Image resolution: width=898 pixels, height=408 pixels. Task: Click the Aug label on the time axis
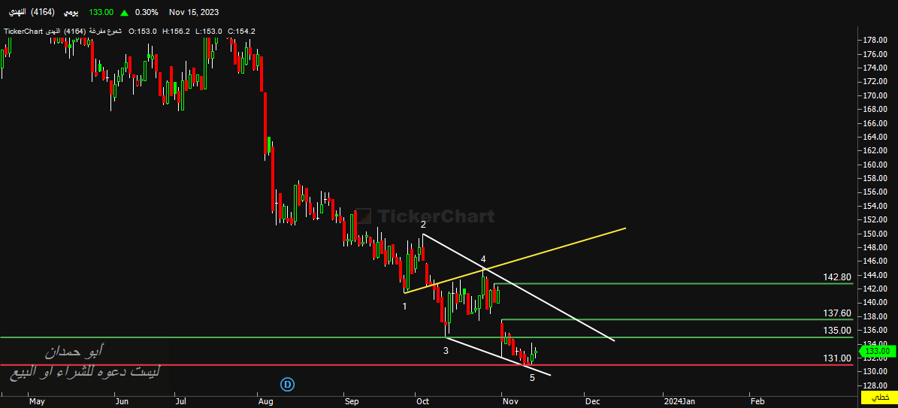pyautogui.click(x=265, y=402)
